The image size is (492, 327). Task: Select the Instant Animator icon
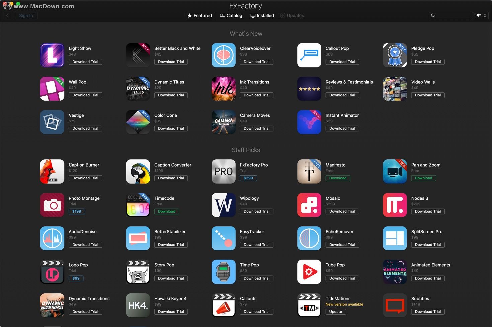click(x=309, y=122)
